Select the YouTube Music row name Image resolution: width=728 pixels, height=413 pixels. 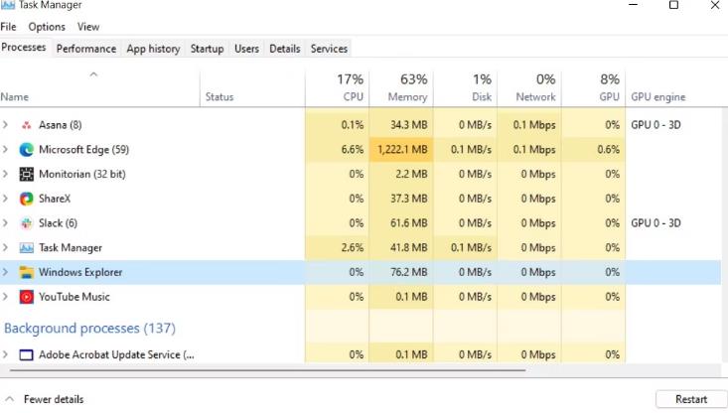click(x=74, y=297)
